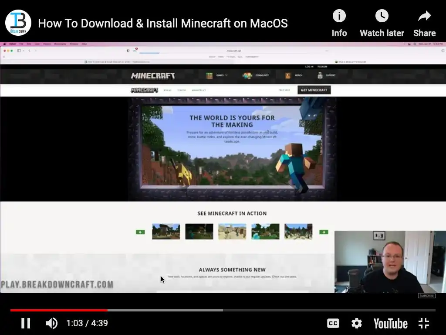Click the small Minecraft logo in sub-navigation
Screen dimensions: 446x335
[x=144, y=90]
